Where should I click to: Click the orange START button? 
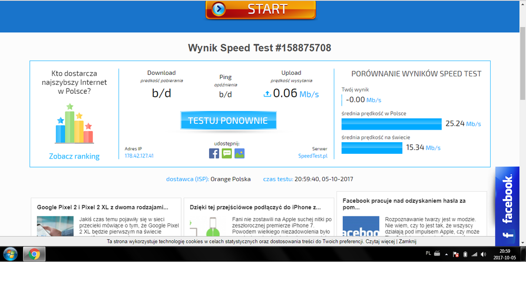pyautogui.click(x=261, y=9)
